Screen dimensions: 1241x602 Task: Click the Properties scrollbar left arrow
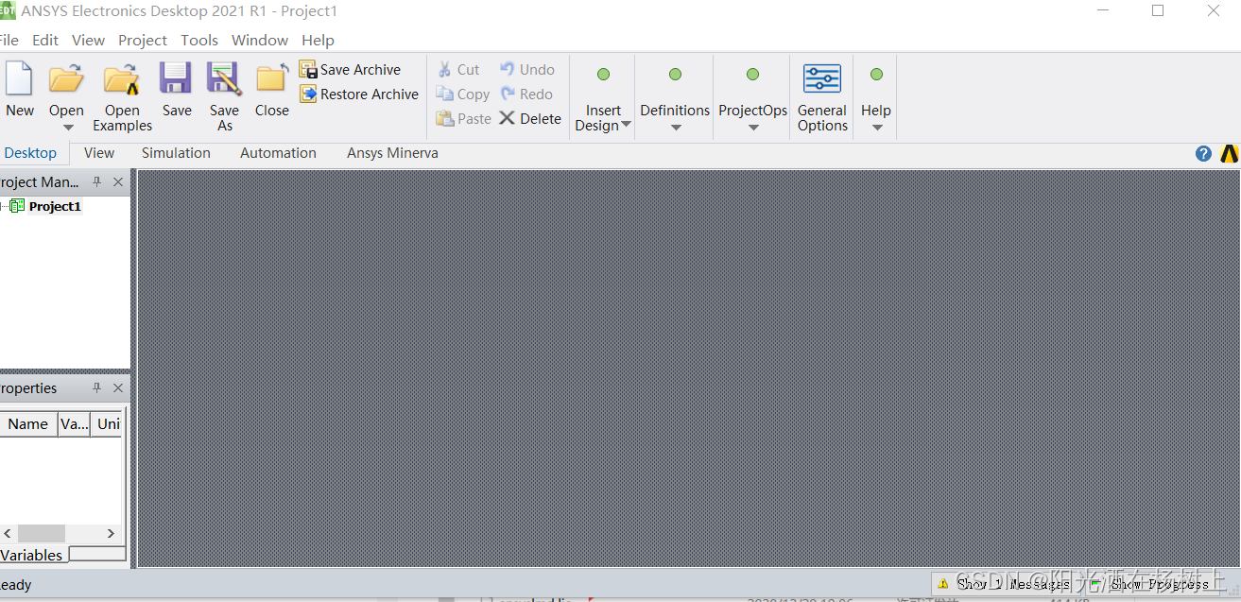point(7,533)
